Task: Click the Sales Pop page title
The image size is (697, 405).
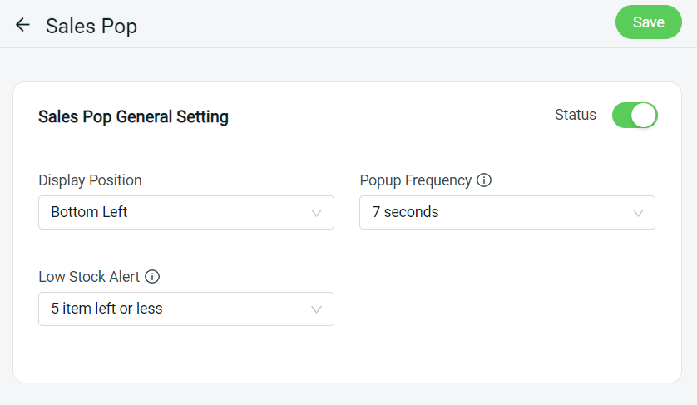Action: tap(91, 27)
